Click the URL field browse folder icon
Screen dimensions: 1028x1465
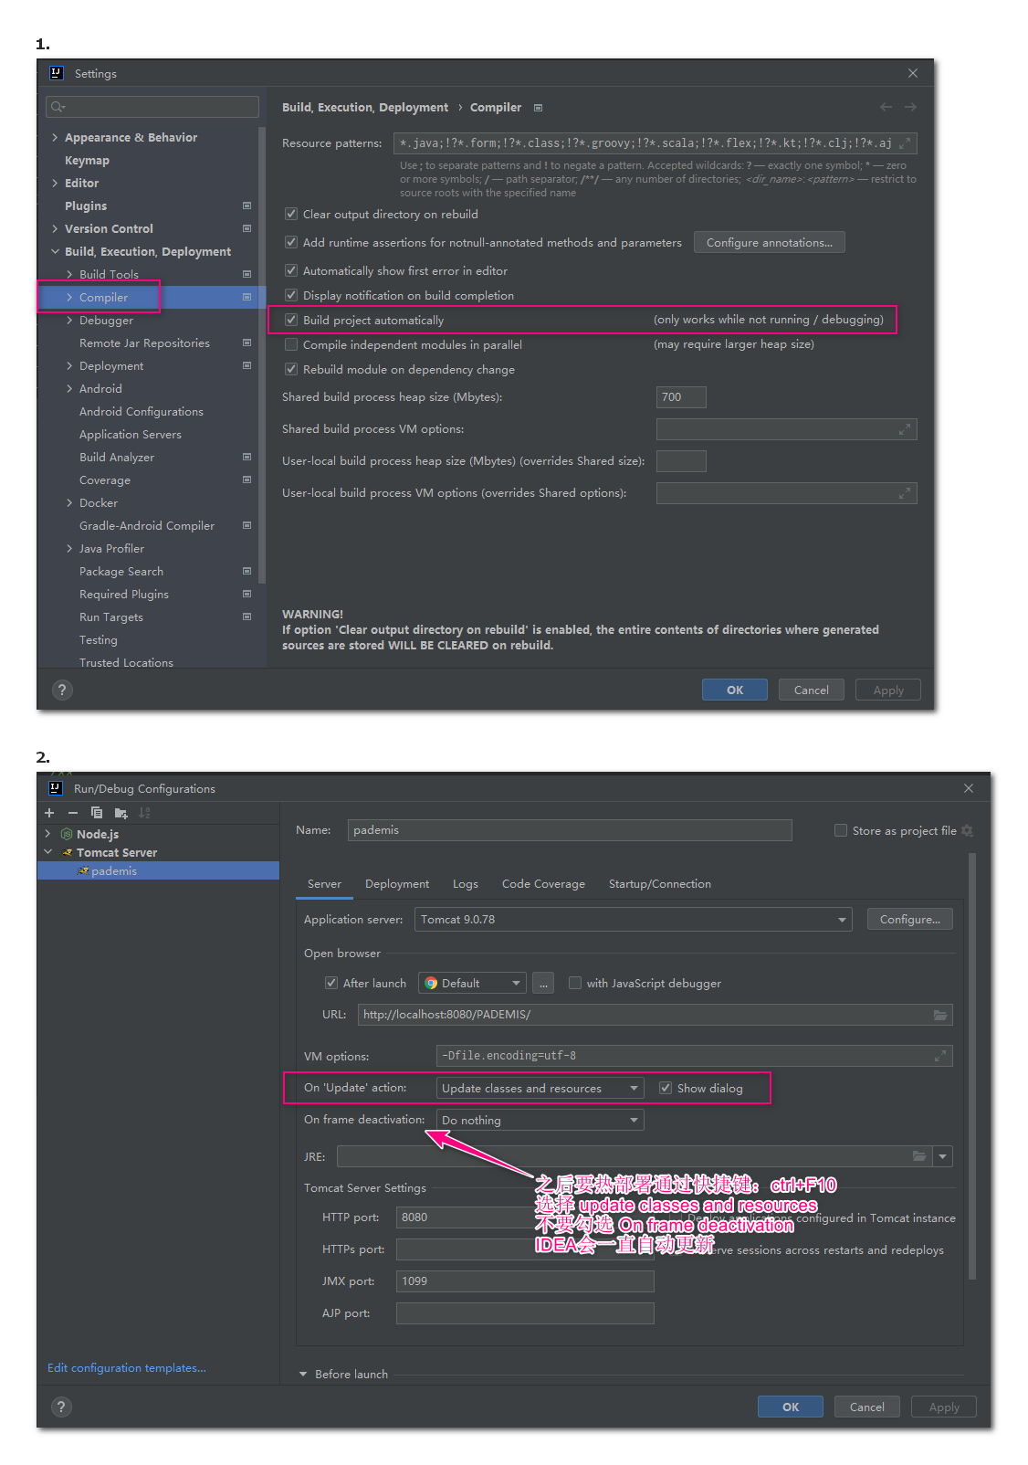(x=940, y=1015)
